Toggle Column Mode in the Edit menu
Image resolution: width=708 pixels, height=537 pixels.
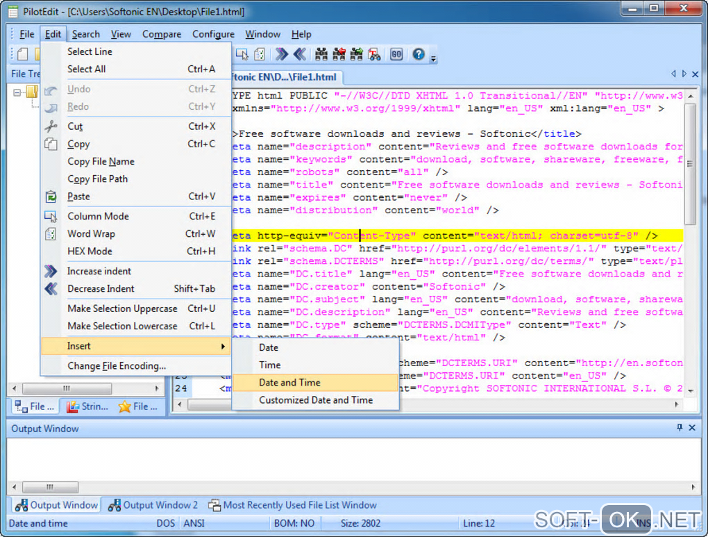[x=98, y=216]
